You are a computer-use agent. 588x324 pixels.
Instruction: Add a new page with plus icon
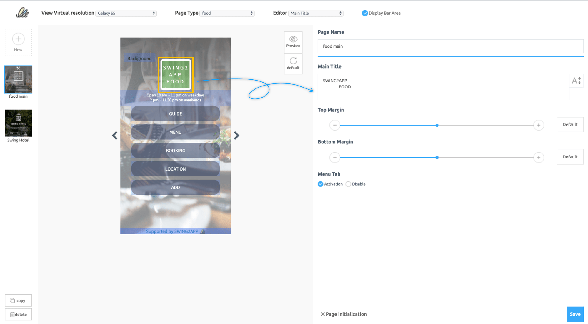(18, 39)
